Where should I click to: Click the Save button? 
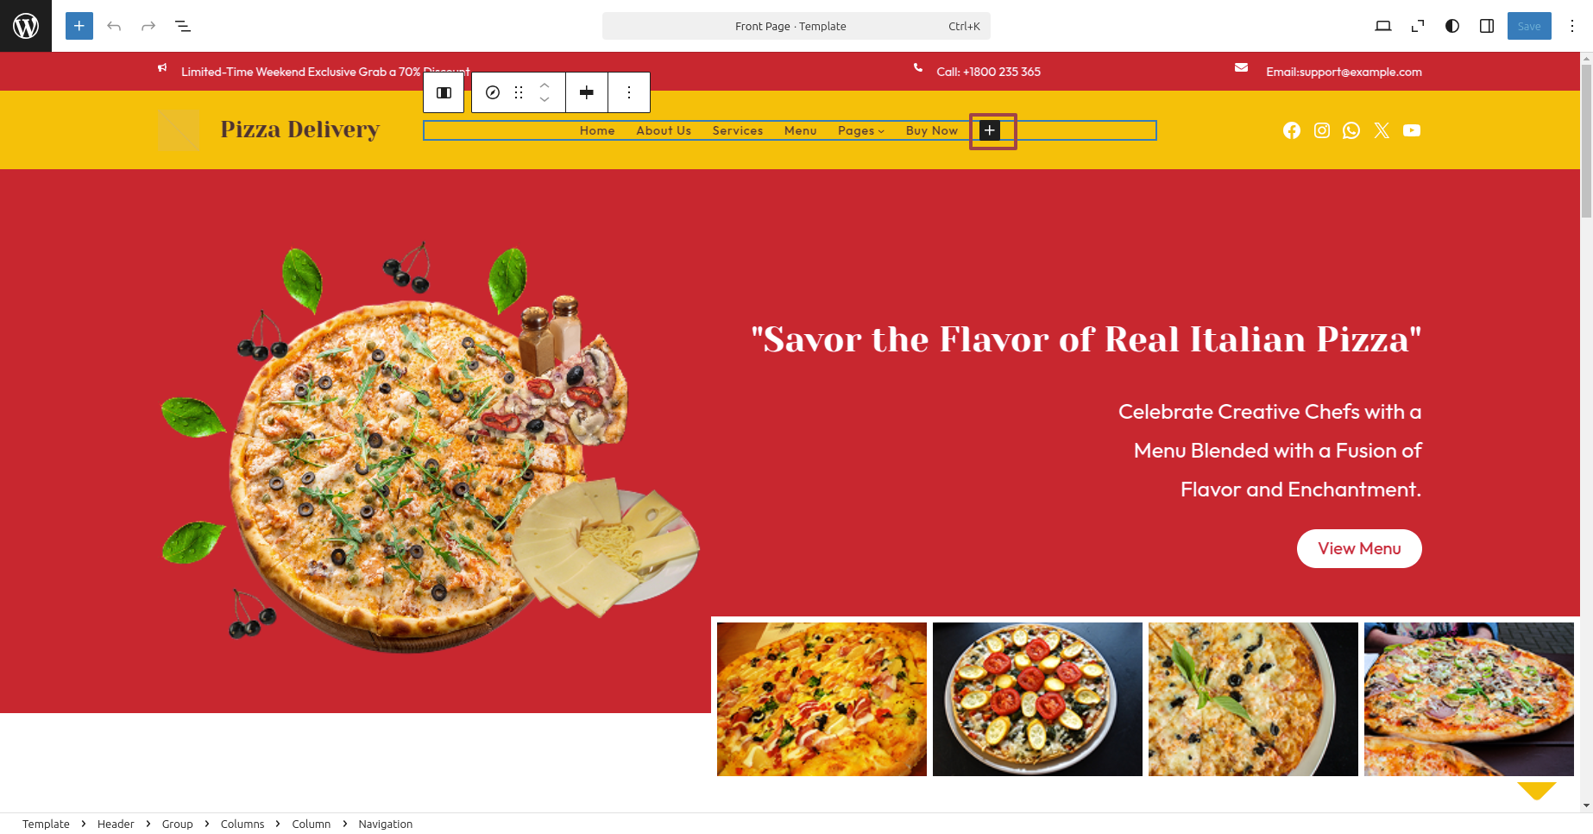pyautogui.click(x=1528, y=26)
